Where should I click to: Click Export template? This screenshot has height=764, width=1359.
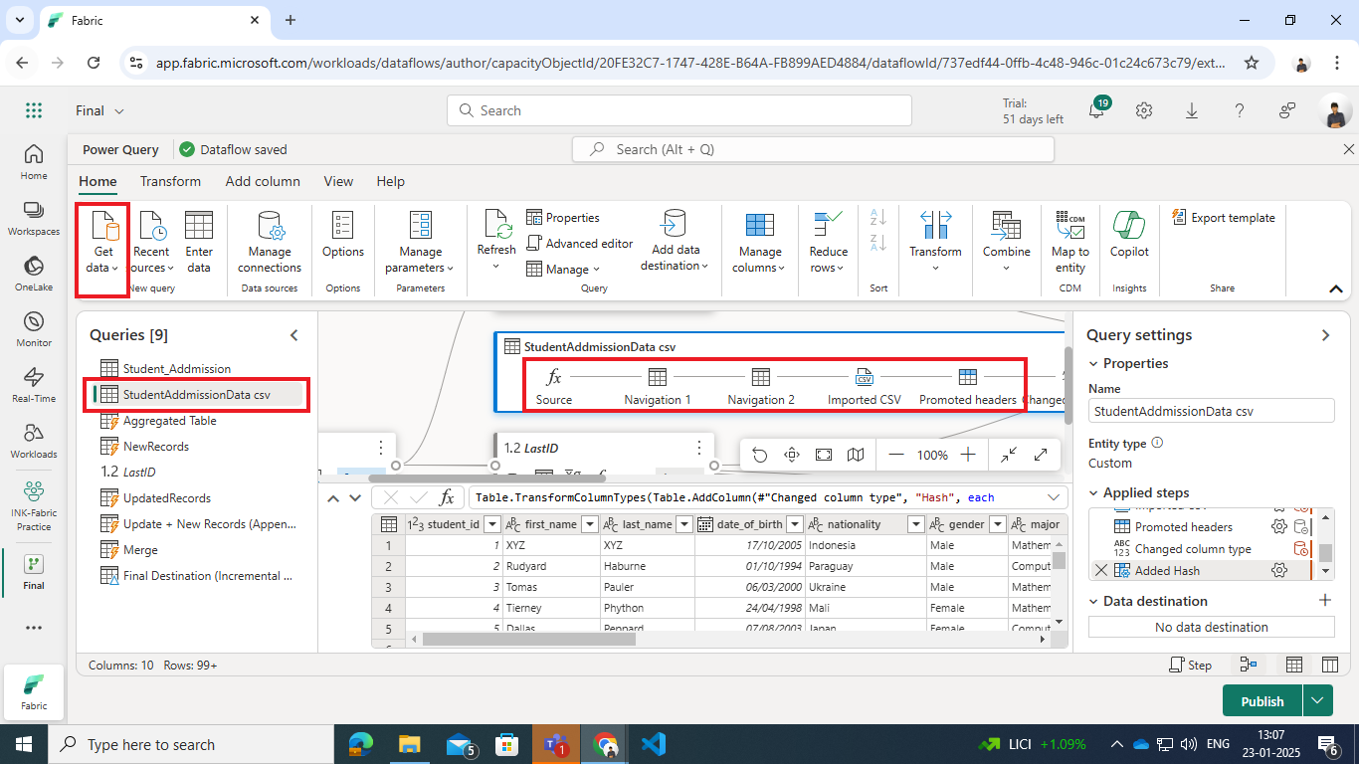point(1223,217)
